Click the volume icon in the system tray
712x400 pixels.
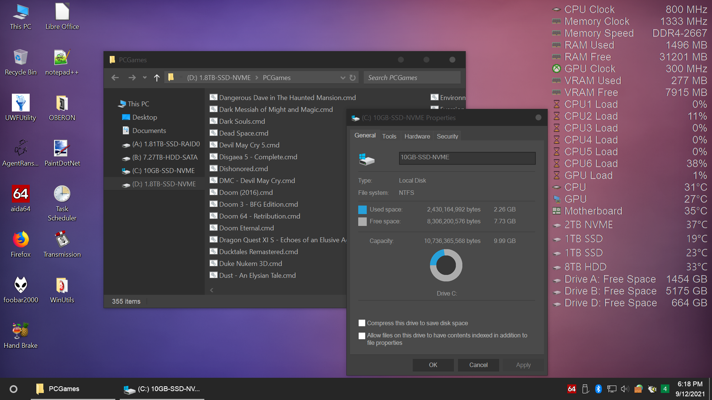click(625, 389)
